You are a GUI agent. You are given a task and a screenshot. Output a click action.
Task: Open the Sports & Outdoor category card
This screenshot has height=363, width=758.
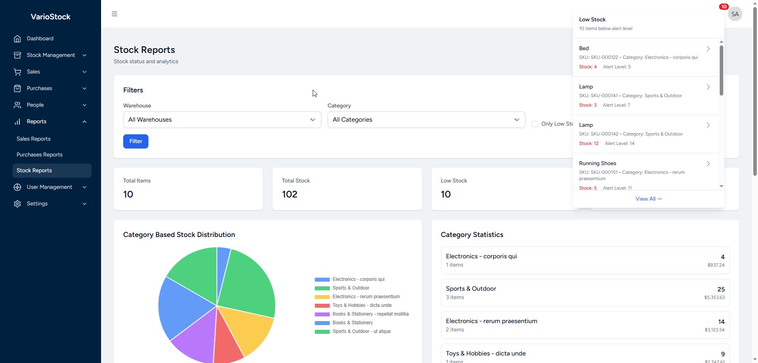[585, 293]
